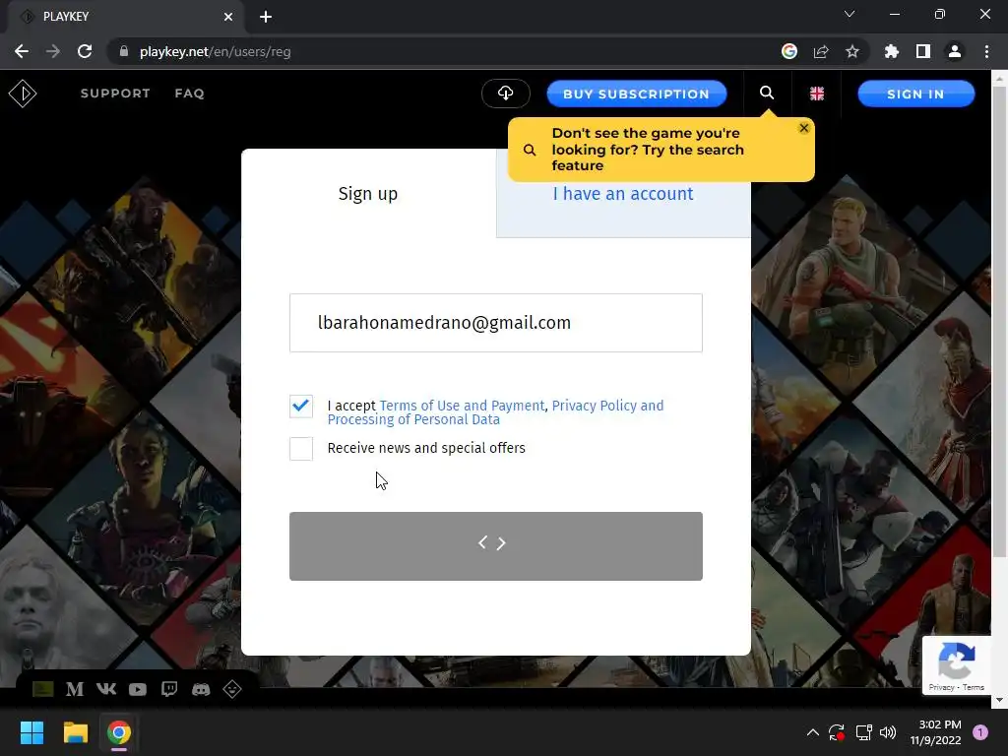1008x756 pixels.
Task: Uncheck the accept Terms checkbox
Action: (301, 407)
